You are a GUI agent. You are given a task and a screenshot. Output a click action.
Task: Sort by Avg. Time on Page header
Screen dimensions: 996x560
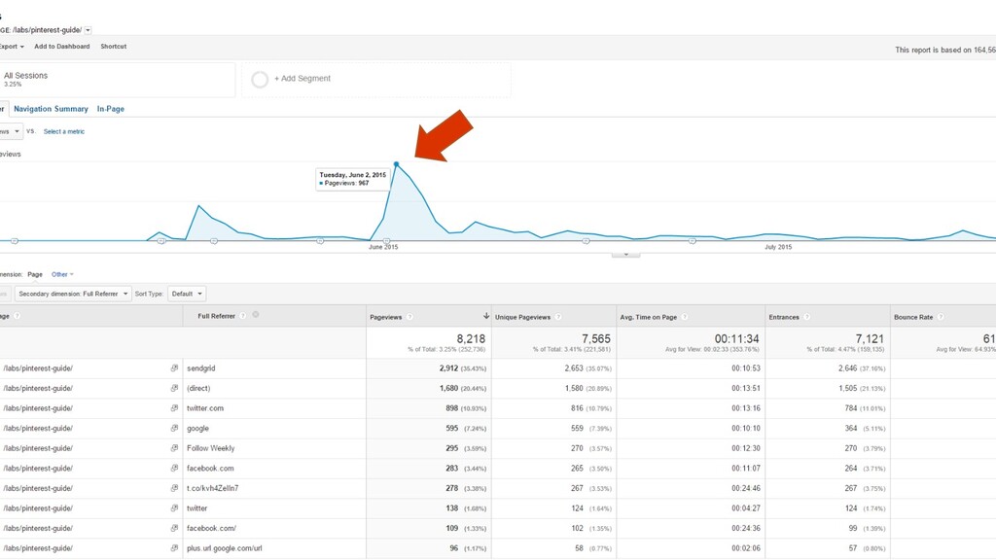point(649,317)
